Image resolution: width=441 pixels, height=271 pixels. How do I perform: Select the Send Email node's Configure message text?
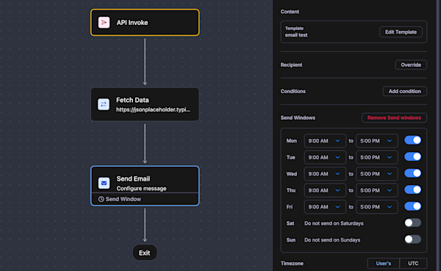click(x=141, y=188)
